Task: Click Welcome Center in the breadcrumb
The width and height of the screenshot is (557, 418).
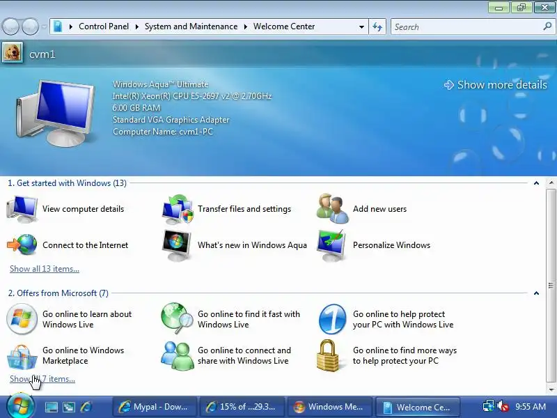Action: [284, 26]
